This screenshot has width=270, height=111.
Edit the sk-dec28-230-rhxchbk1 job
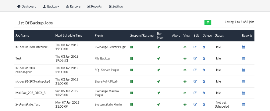point(195,47)
